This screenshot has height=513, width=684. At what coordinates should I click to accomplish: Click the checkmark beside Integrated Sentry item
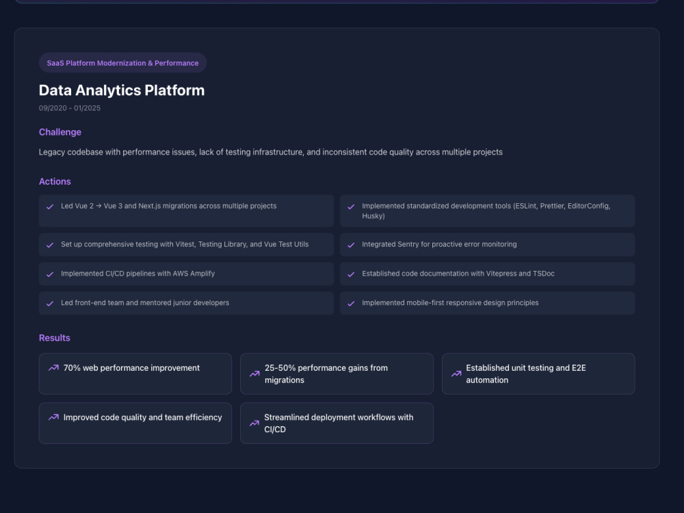tap(351, 245)
